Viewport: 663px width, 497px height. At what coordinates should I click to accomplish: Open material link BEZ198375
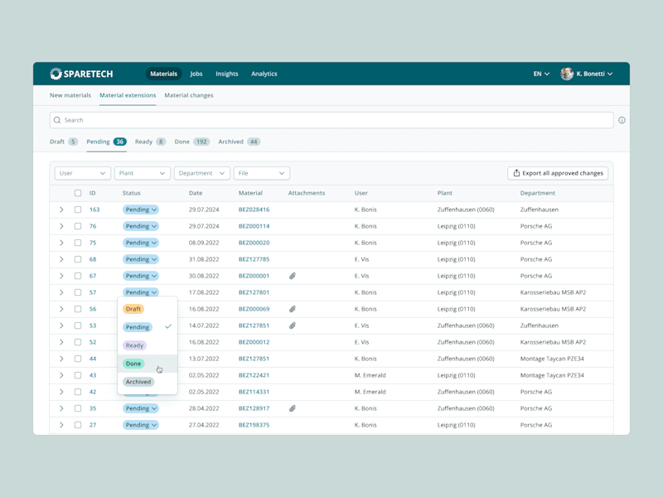coord(254,425)
